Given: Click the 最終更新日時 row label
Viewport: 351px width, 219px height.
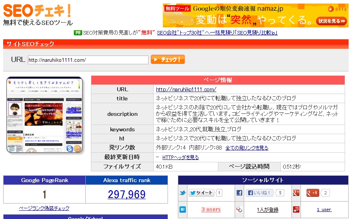Looking at the screenshot, I should 122,157.
